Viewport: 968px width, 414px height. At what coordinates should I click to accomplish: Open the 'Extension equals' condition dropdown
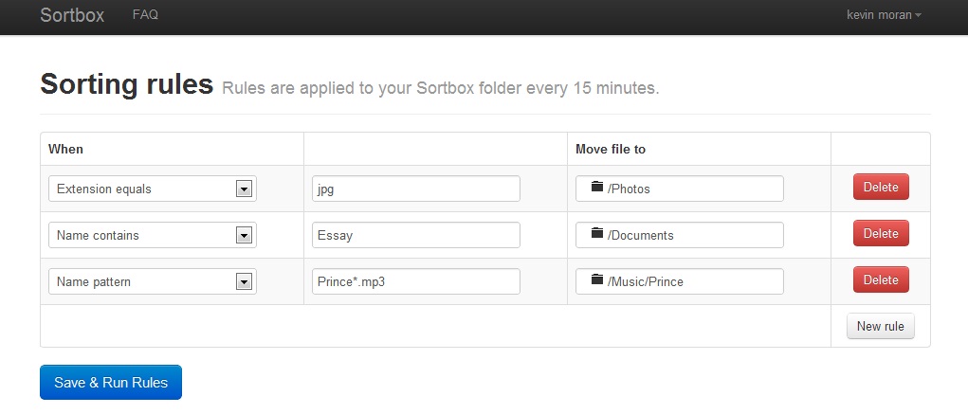coord(153,189)
